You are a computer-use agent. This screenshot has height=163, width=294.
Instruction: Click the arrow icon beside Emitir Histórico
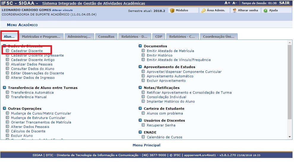(143, 55)
